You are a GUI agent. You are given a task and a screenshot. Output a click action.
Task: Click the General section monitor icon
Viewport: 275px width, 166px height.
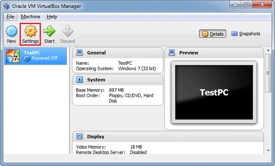click(79, 52)
